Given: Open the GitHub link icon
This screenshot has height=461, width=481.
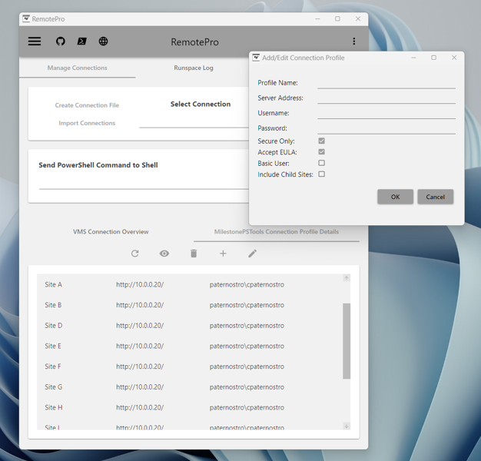Looking at the screenshot, I should pos(61,41).
